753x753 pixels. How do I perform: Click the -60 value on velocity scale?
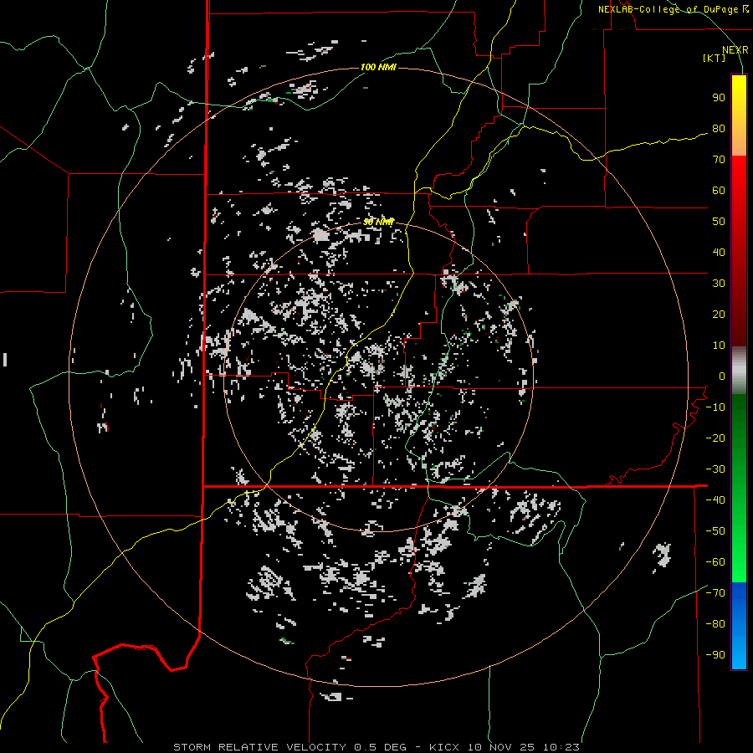click(715, 562)
